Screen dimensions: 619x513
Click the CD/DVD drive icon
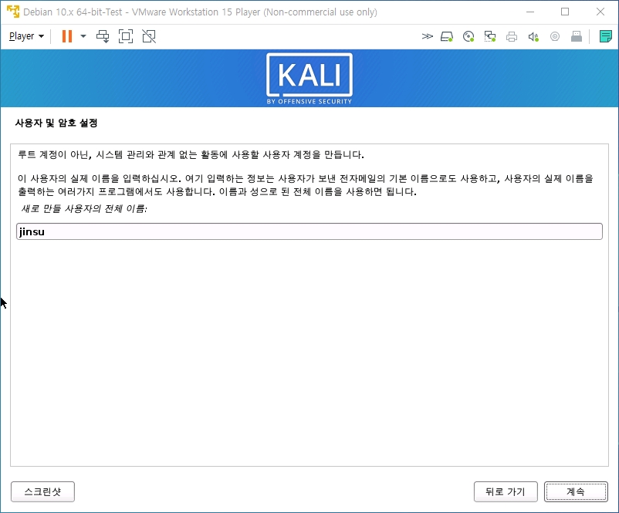coord(468,37)
